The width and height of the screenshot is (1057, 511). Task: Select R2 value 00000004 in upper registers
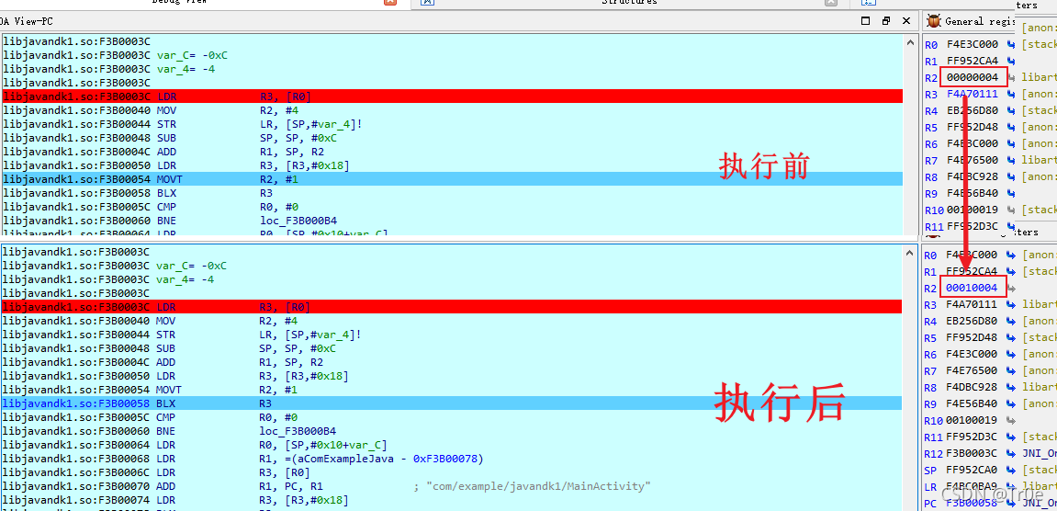pyautogui.click(x=973, y=77)
